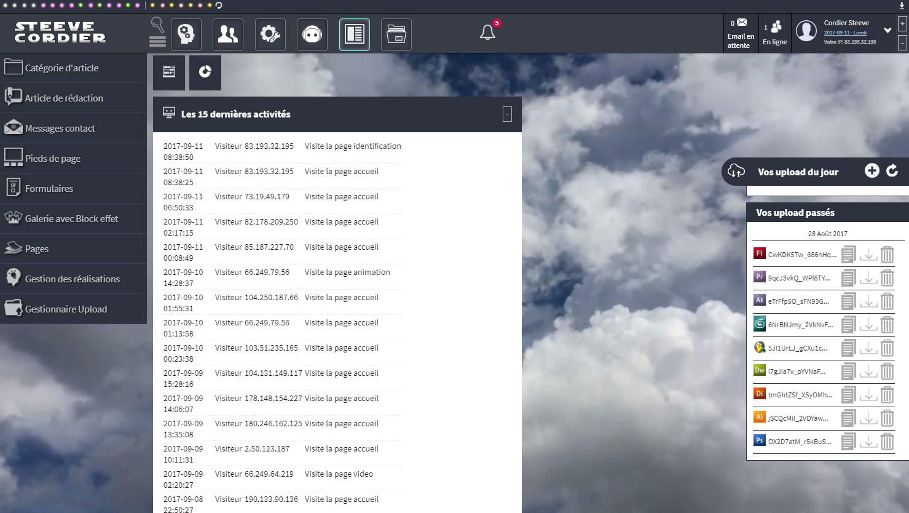Open Messages contact in sidebar
The height and width of the screenshot is (513, 909).
click(x=60, y=129)
